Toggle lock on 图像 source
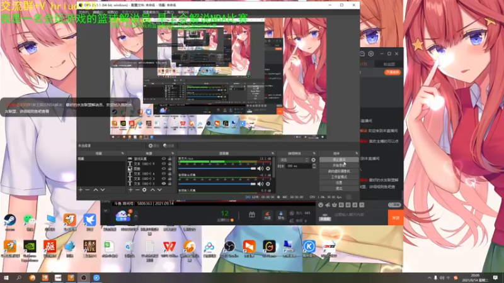504x283 pixels. 169,169
